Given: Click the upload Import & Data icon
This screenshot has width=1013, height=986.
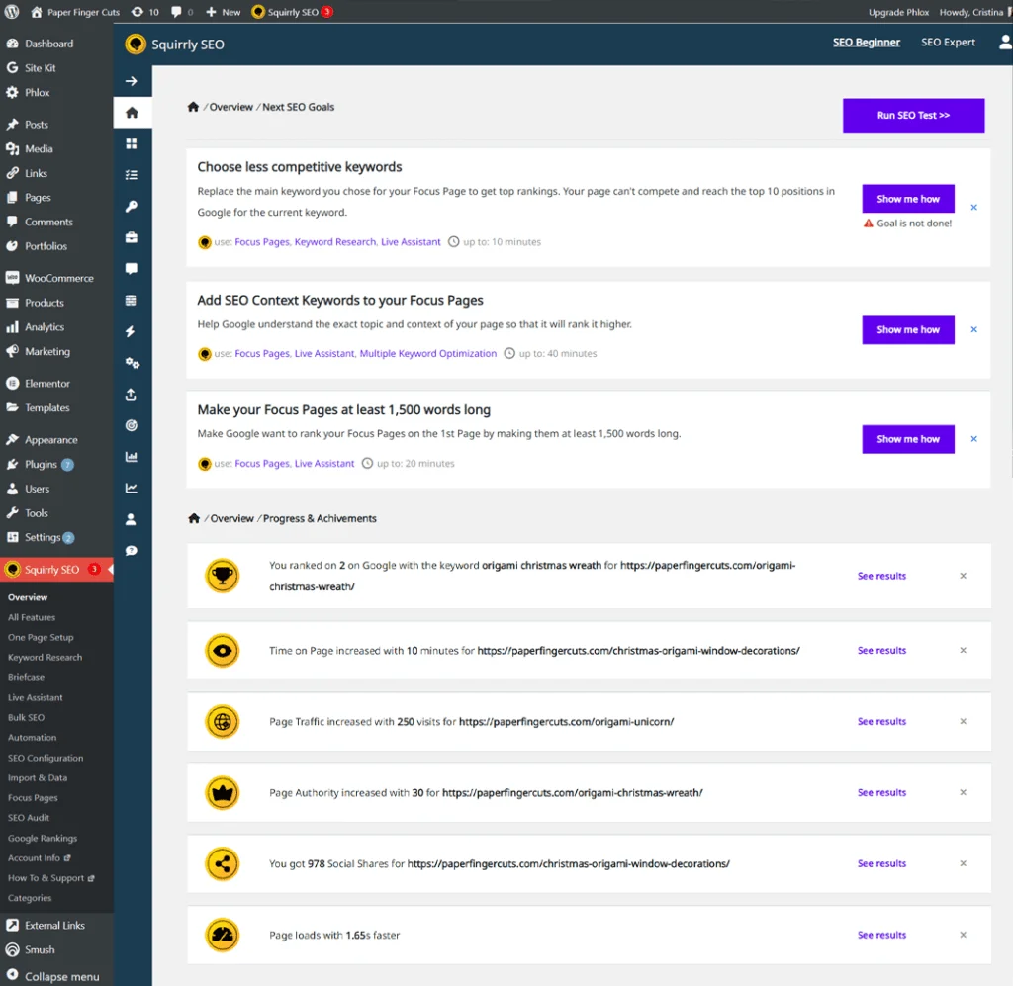Looking at the screenshot, I should (x=132, y=395).
